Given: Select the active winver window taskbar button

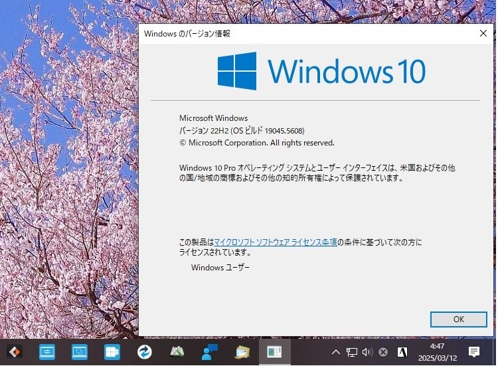Looking at the screenshot, I should point(275,353).
